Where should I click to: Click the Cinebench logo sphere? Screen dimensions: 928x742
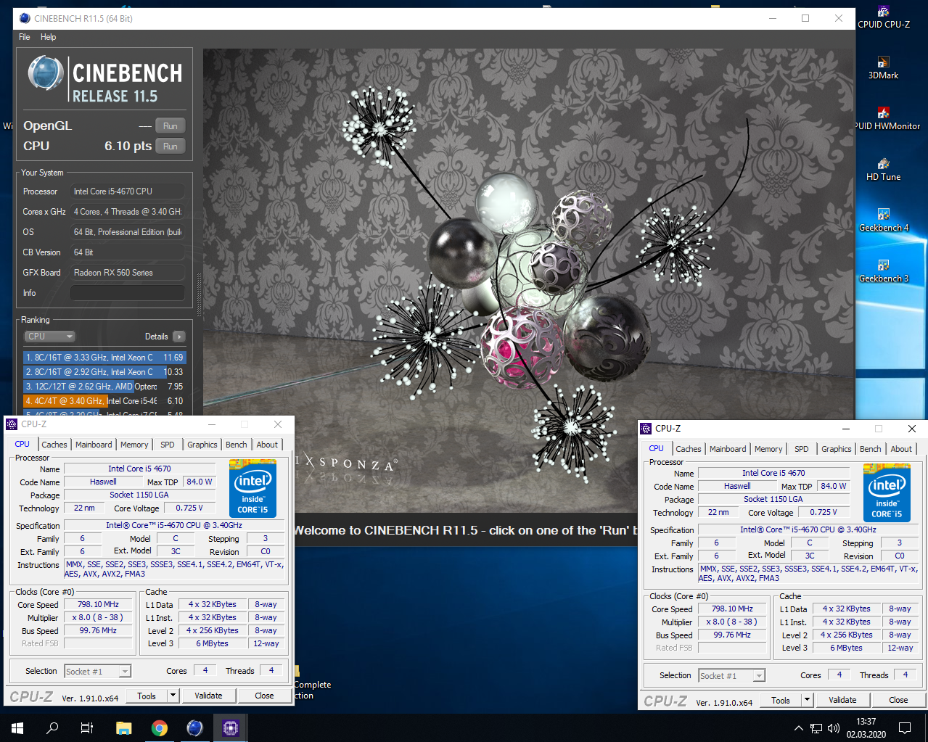point(45,73)
